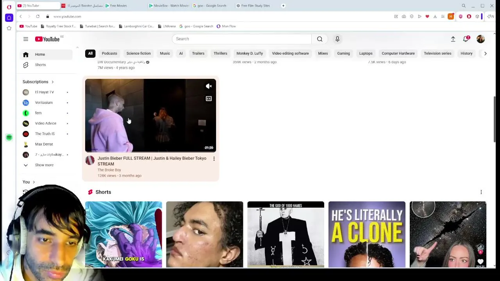The height and width of the screenshot is (281, 500).
Task: Open Video Advice channel subscription
Action: coord(46,123)
